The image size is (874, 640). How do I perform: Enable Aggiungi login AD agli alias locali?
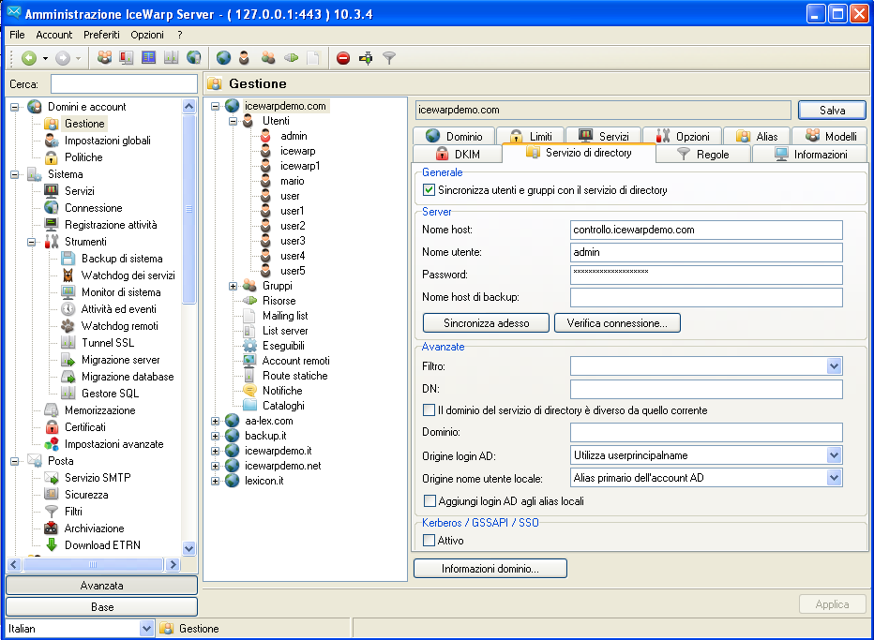click(x=429, y=501)
